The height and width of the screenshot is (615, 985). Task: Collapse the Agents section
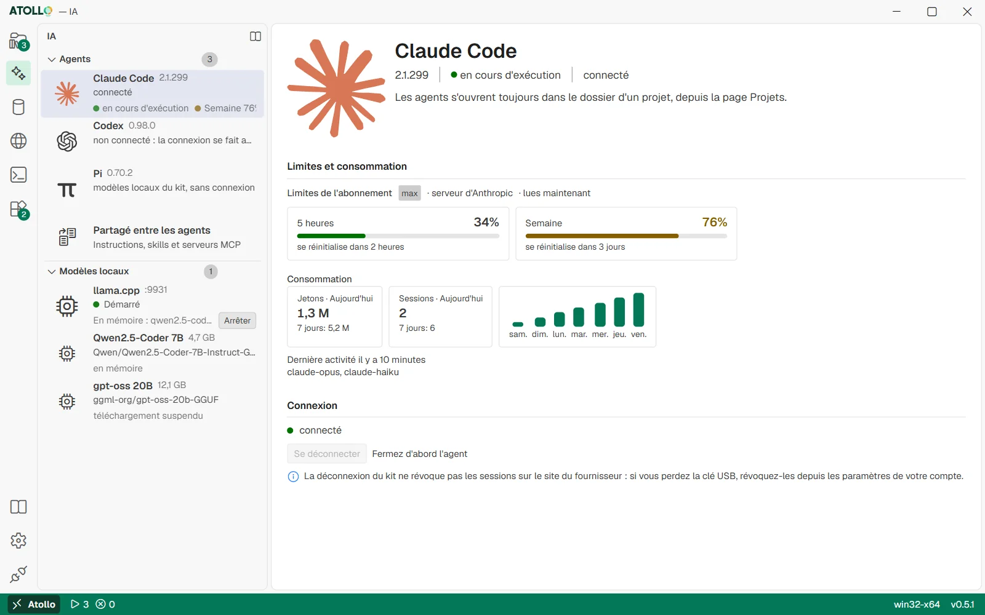tap(52, 59)
